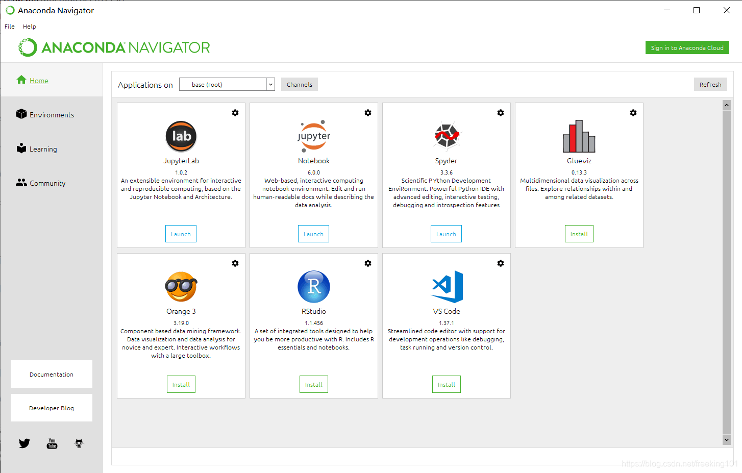Click the Notebook version 6.0.0 text
Viewport: 742px width, 473px height.
click(x=314, y=172)
